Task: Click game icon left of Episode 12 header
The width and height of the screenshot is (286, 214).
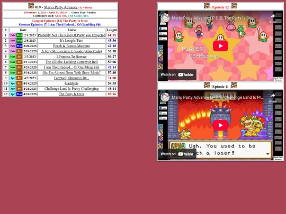Action: coord(207,6)
